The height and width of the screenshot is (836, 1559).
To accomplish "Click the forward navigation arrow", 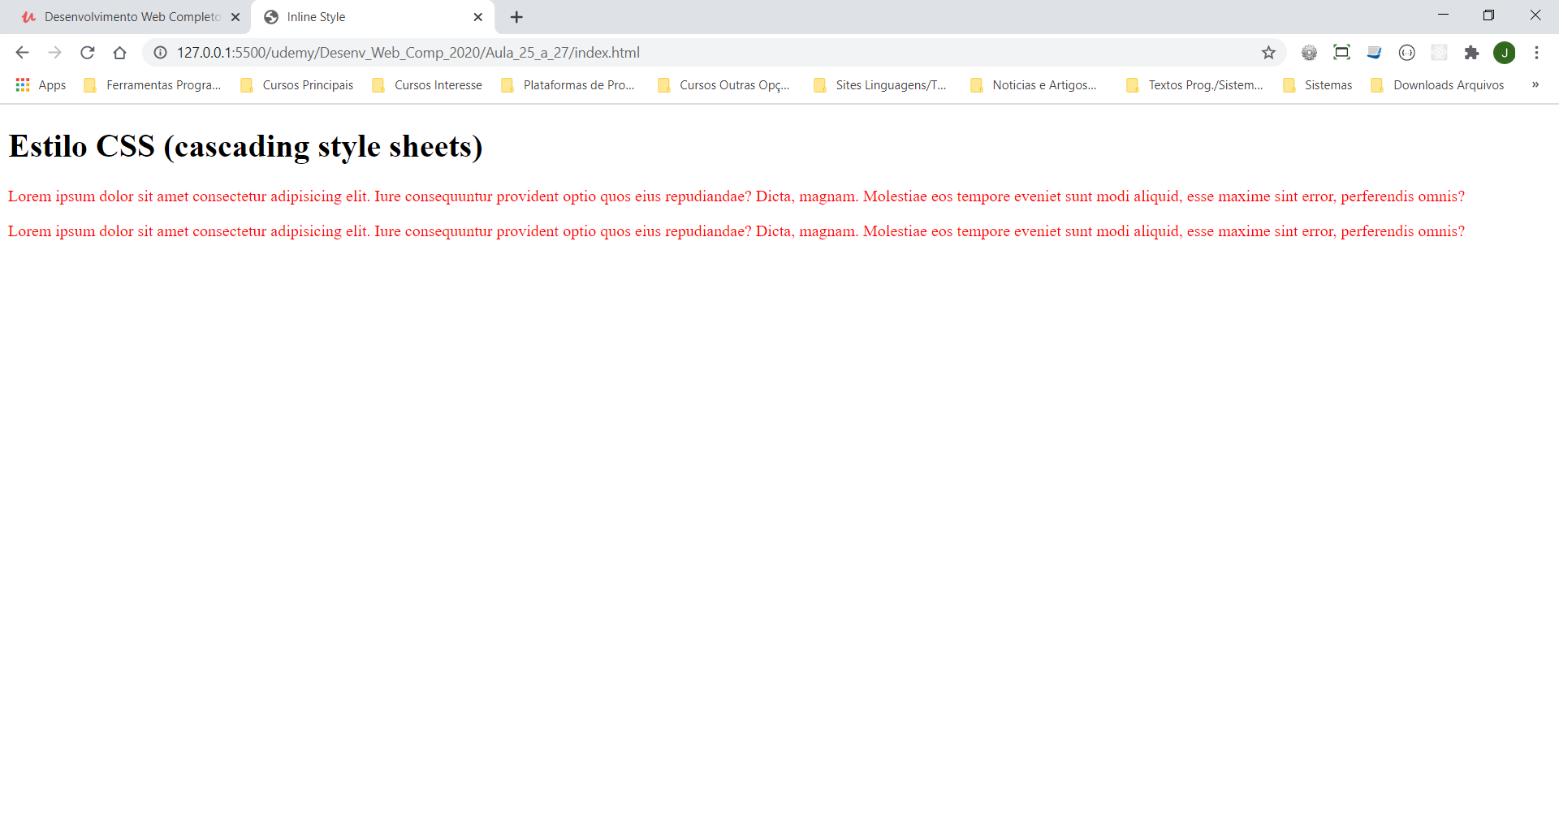I will pos(54,53).
